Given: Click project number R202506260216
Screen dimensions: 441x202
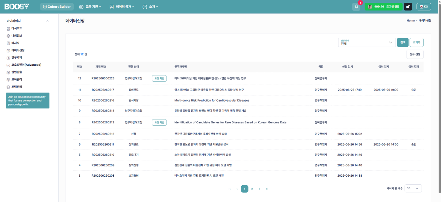Looking at the screenshot, I should click(x=103, y=100).
